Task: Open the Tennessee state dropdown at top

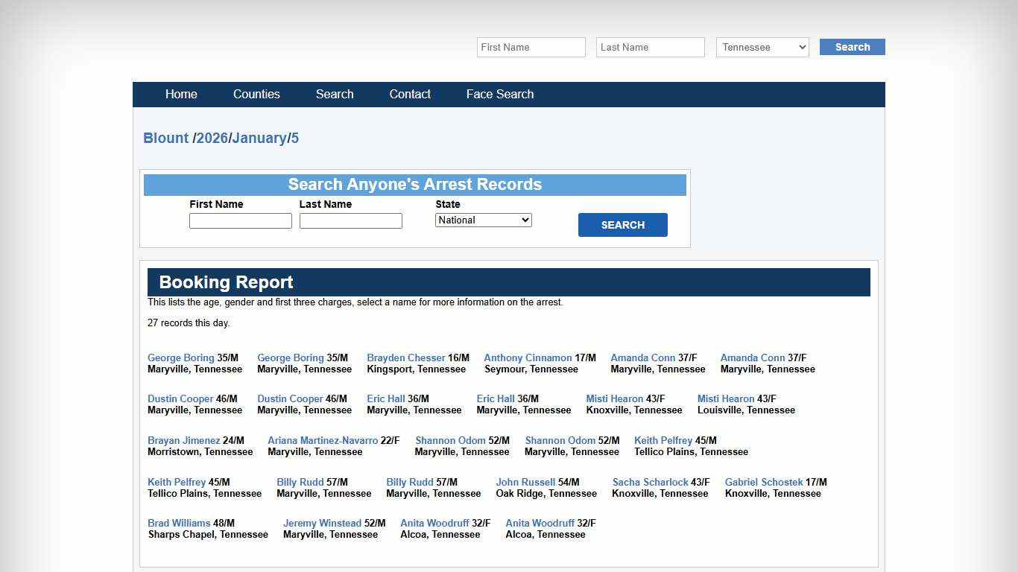Action: [x=762, y=47]
